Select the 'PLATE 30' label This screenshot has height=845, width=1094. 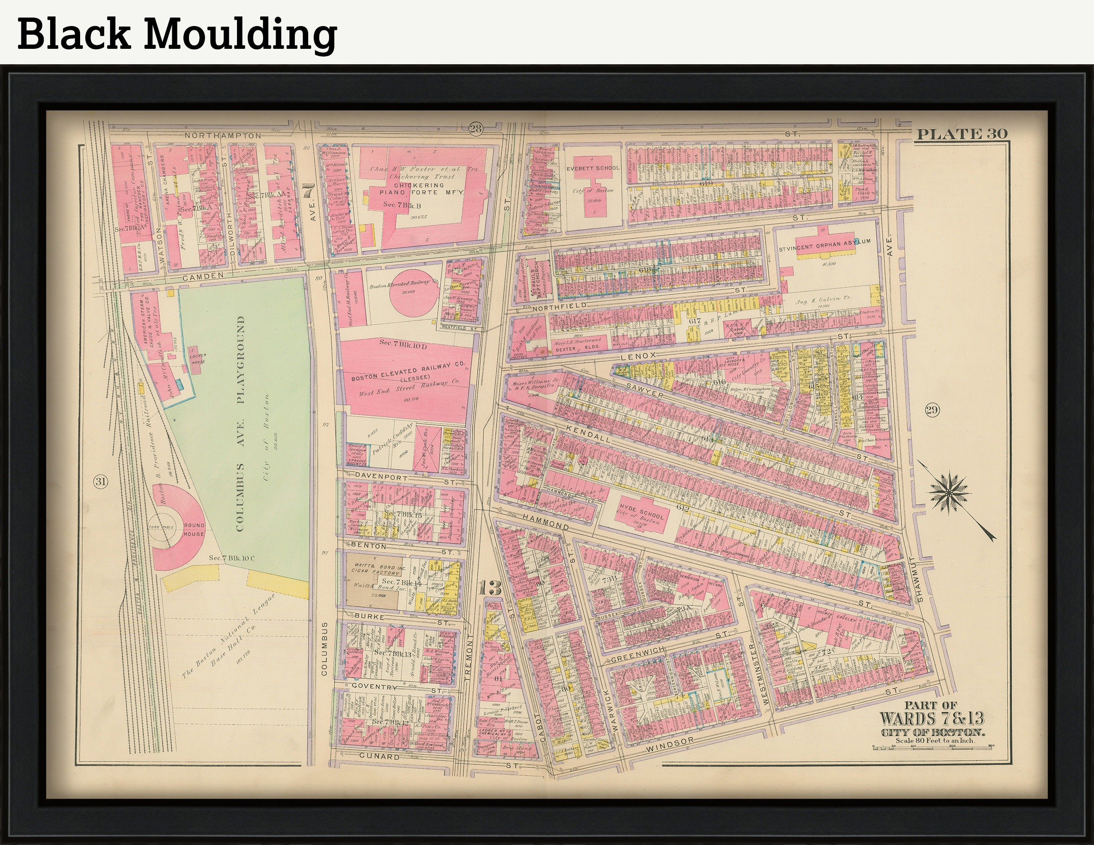click(962, 134)
